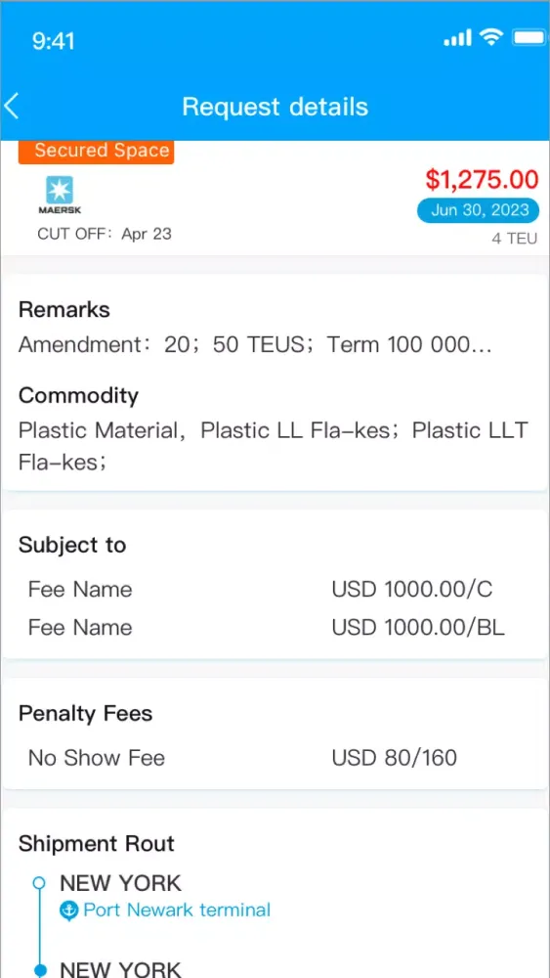The height and width of the screenshot is (978, 550).
Task: Select the filled route stop dot marker
Action: coord(39,970)
